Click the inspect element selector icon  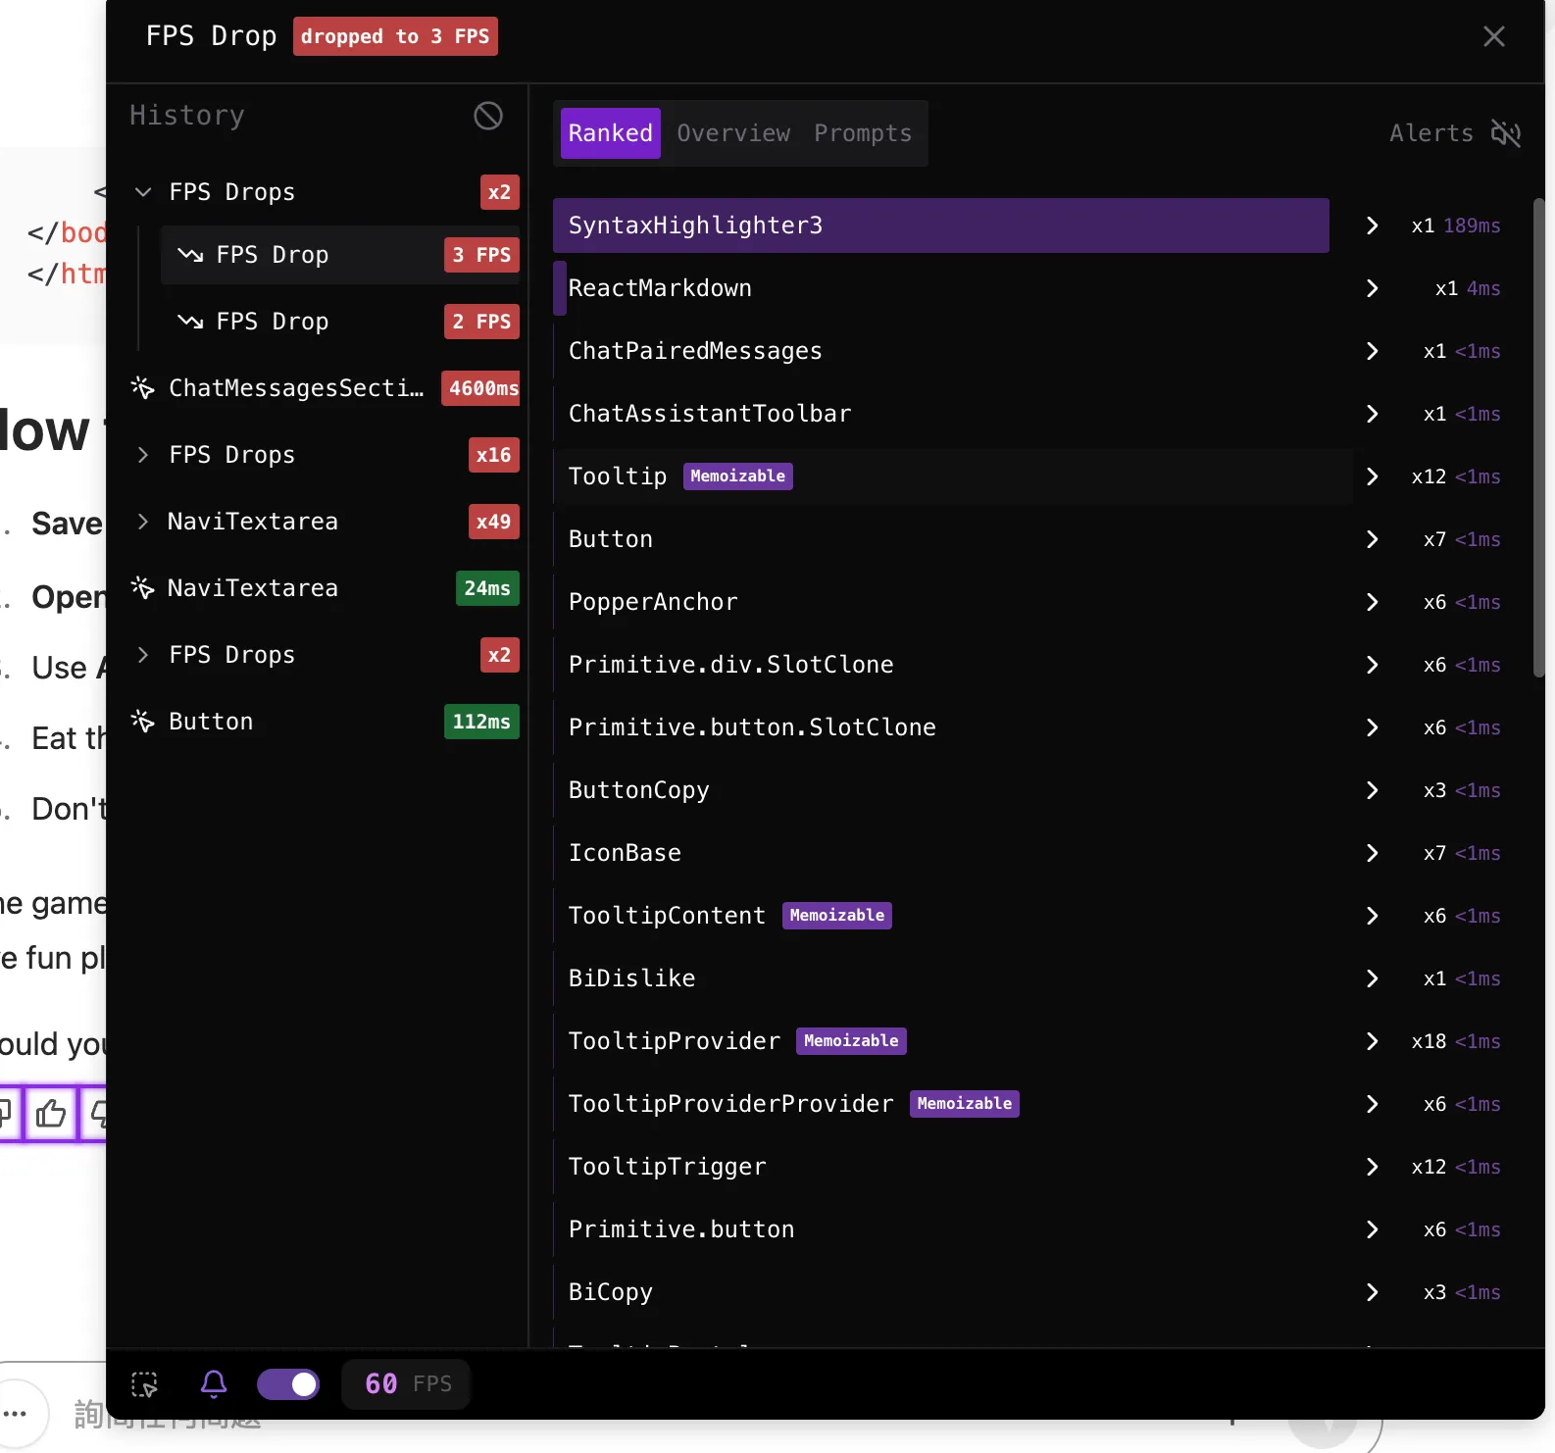tap(144, 1384)
